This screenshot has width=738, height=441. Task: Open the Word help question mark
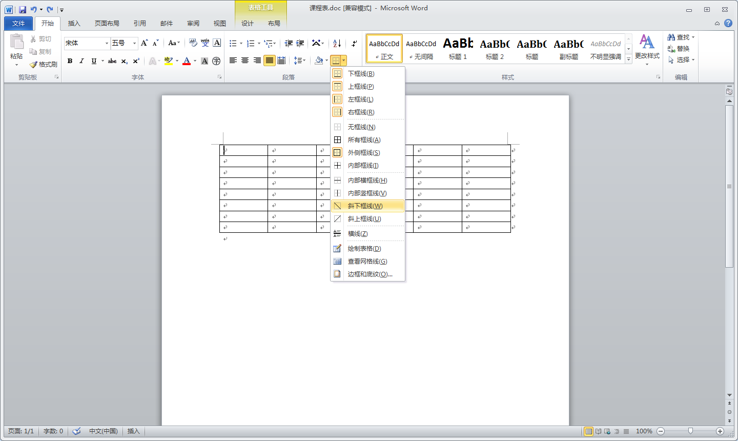click(x=728, y=23)
